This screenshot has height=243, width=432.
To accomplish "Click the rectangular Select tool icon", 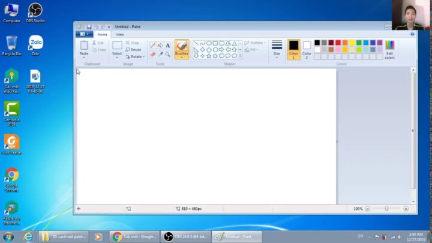I will (x=117, y=46).
